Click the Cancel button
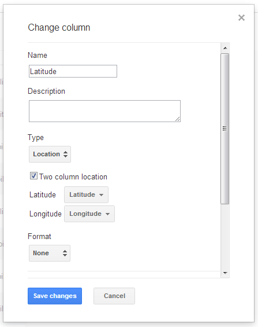Image resolution: width=258 pixels, height=327 pixels. click(x=114, y=296)
